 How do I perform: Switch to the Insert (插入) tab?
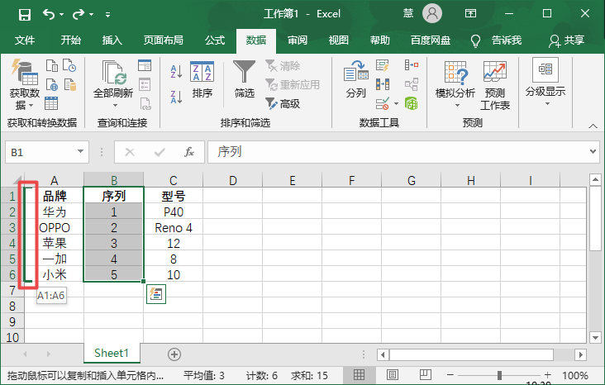[112, 40]
